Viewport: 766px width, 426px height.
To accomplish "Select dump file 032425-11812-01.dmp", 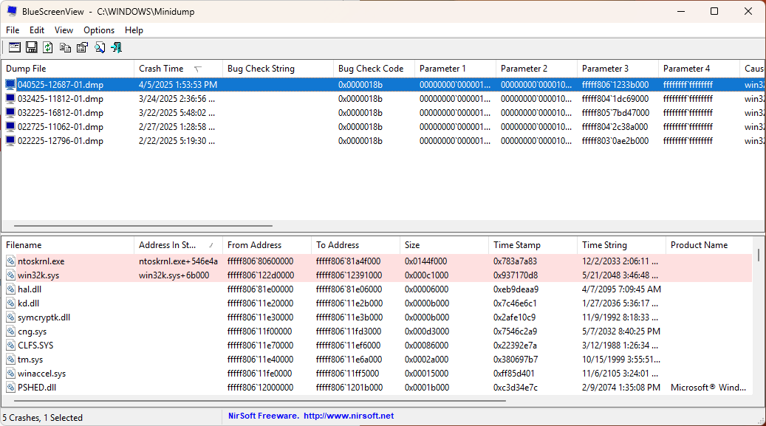I will pos(61,99).
